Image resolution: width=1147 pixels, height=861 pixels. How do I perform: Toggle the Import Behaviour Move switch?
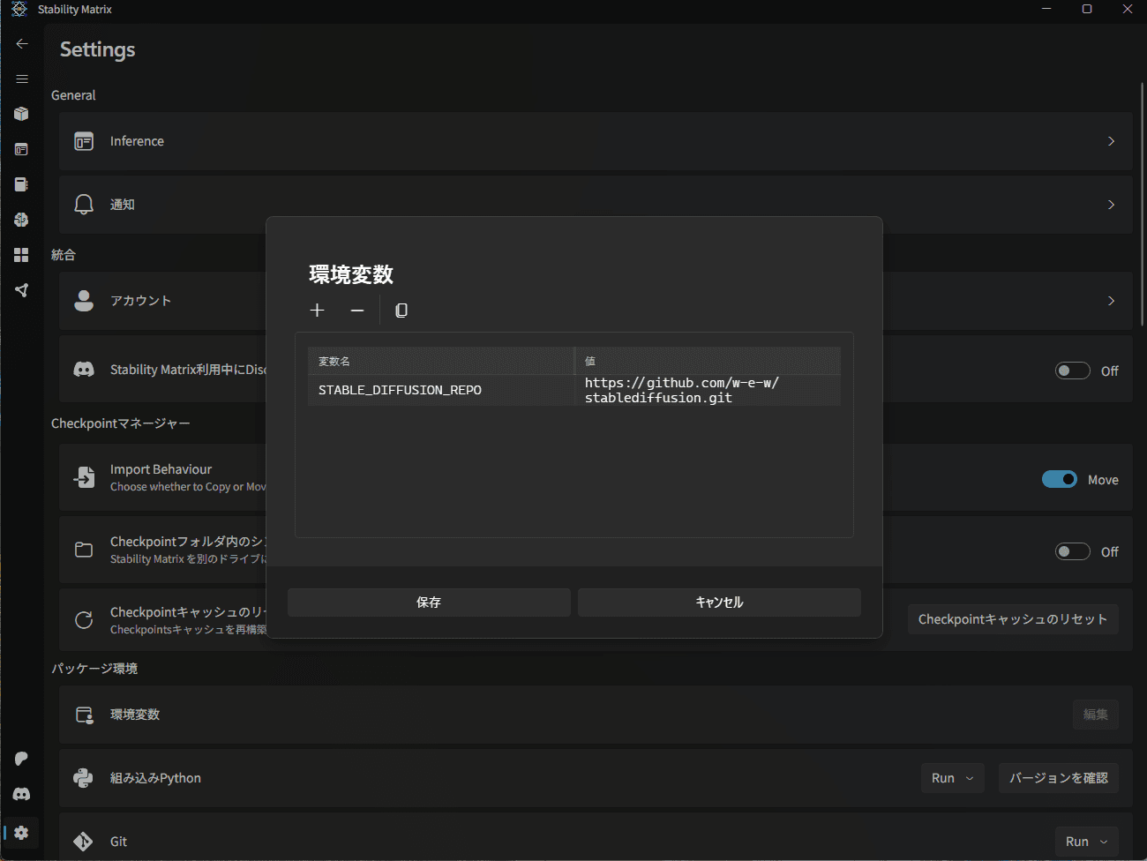point(1060,479)
